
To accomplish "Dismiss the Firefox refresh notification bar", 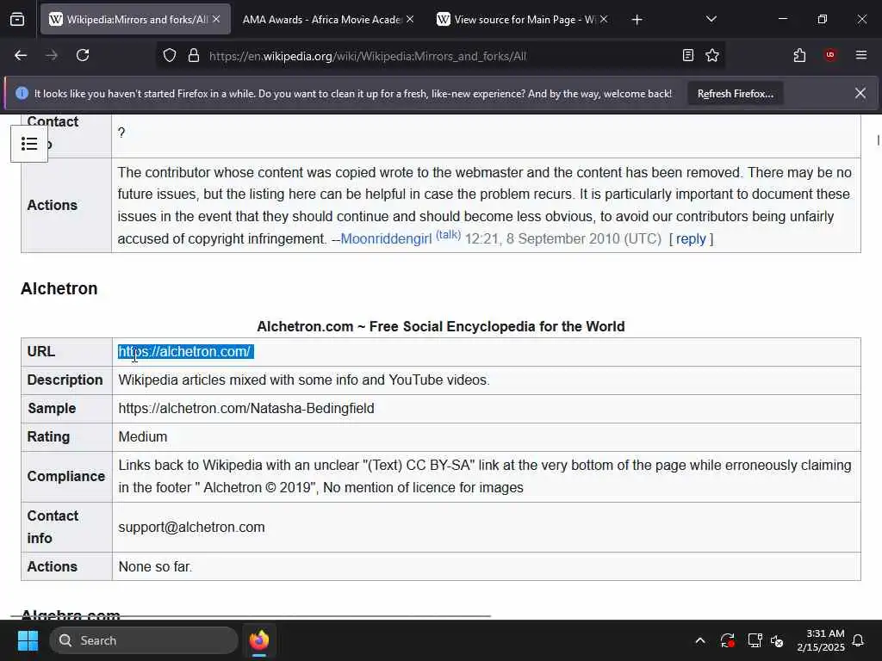I will pyautogui.click(x=860, y=93).
